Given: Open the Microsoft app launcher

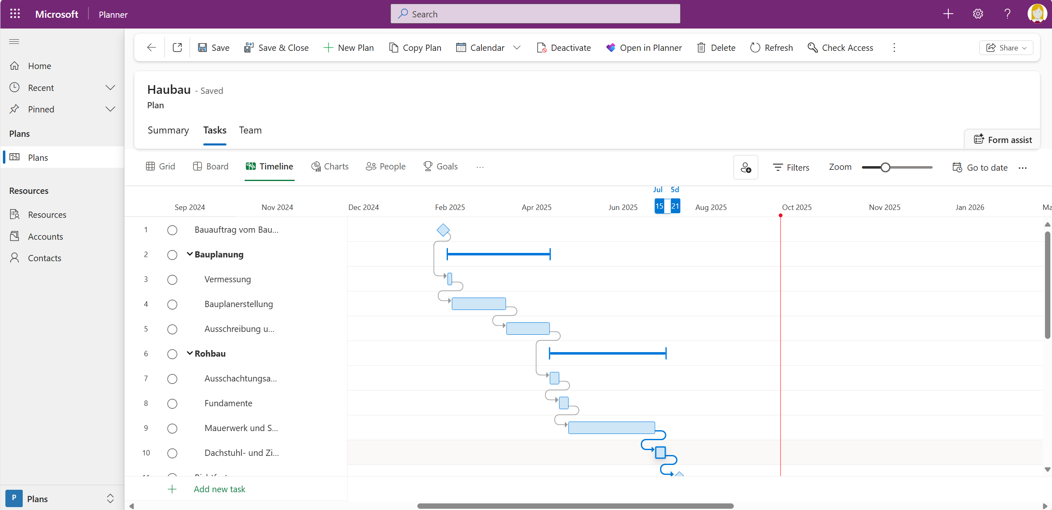Looking at the screenshot, I should pyautogui.click(x=14, y=14).
